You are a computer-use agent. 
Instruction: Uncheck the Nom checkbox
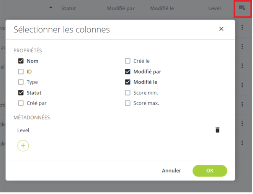[x=21, y=61]
